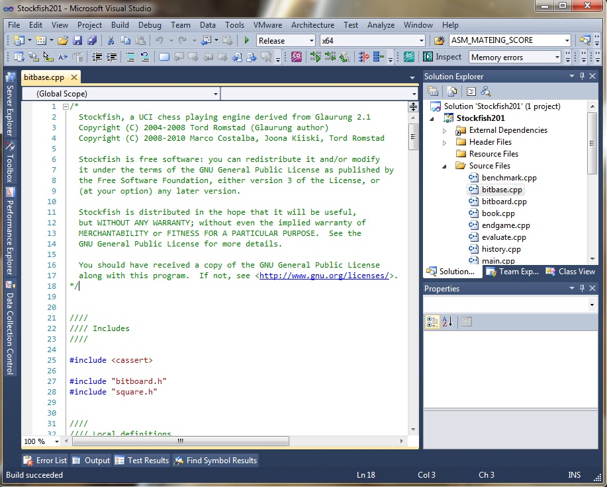Switch to the Class View tab
Viewport: 607px width, 487px height.
(x=570, y=272)
